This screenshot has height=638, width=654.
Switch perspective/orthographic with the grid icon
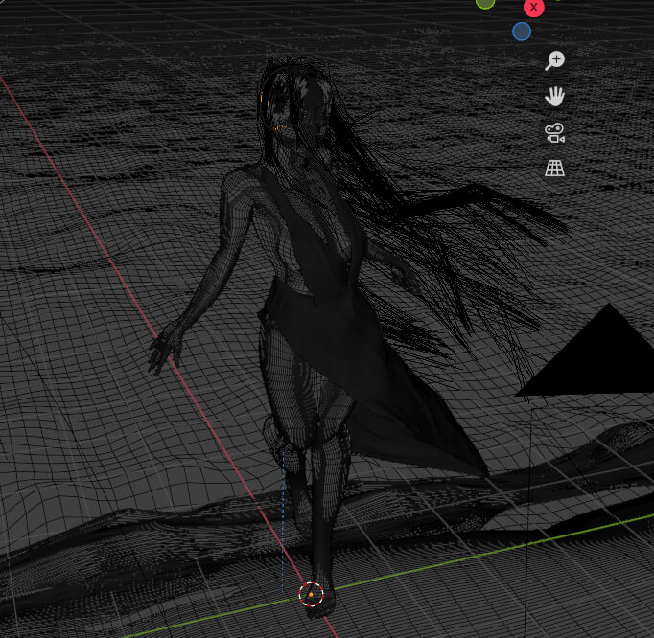pos(554,169)
